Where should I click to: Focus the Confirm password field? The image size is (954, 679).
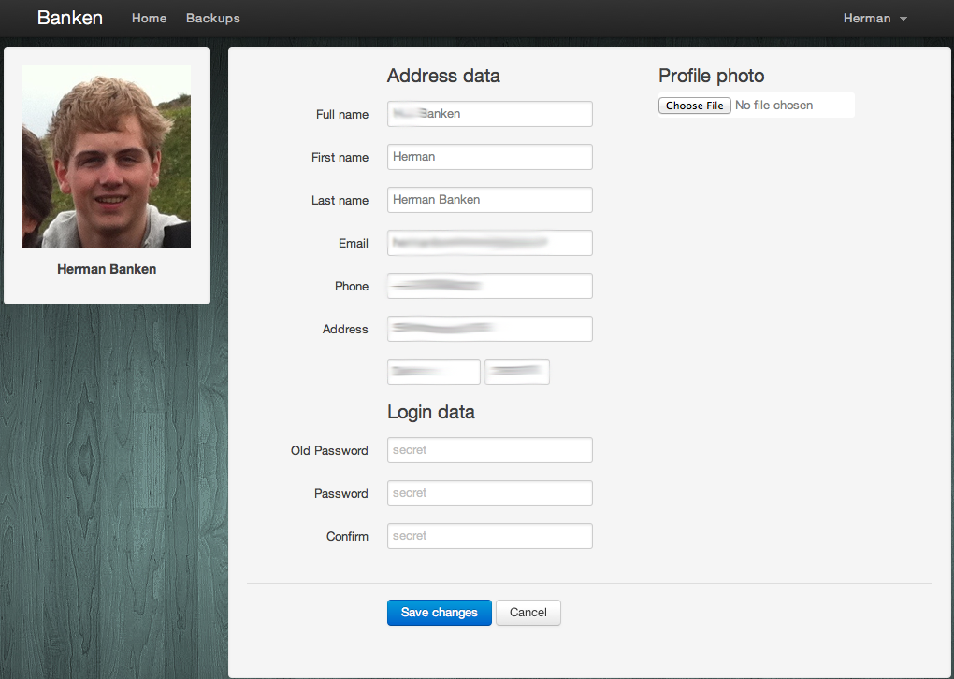point(490,536)
